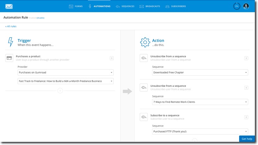
Task: Click the Subscribe to a sequence title
Action: 165,115
